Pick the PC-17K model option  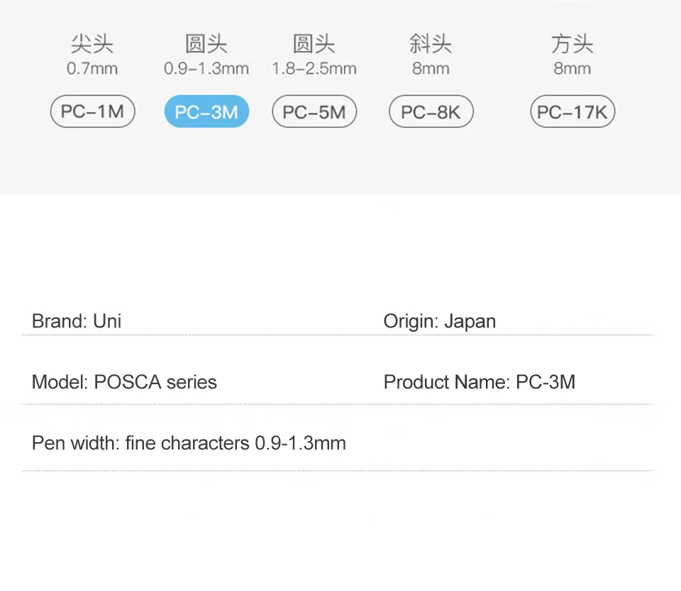(x=572, y=112)
